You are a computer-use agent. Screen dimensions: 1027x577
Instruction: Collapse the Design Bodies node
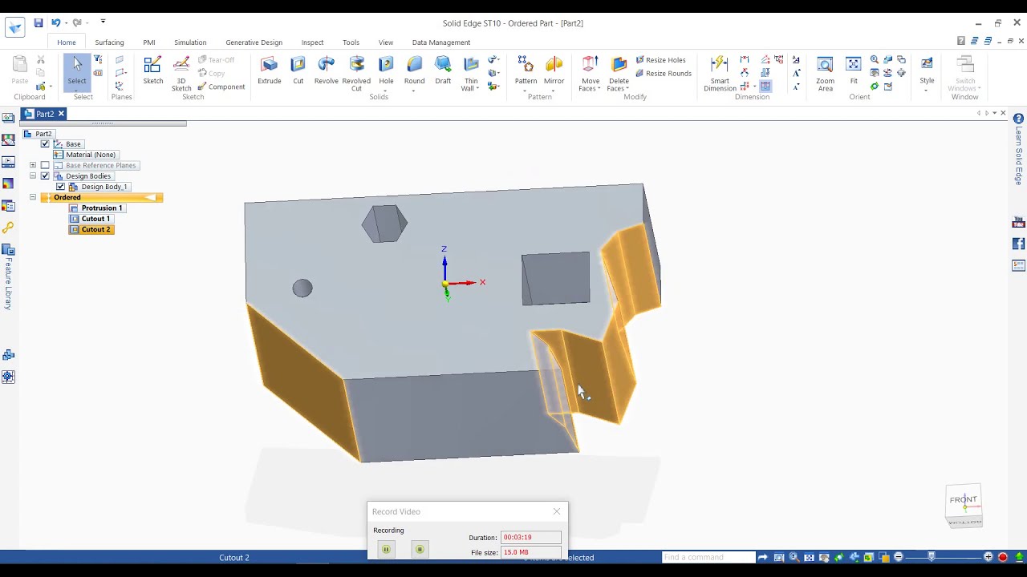33,176
